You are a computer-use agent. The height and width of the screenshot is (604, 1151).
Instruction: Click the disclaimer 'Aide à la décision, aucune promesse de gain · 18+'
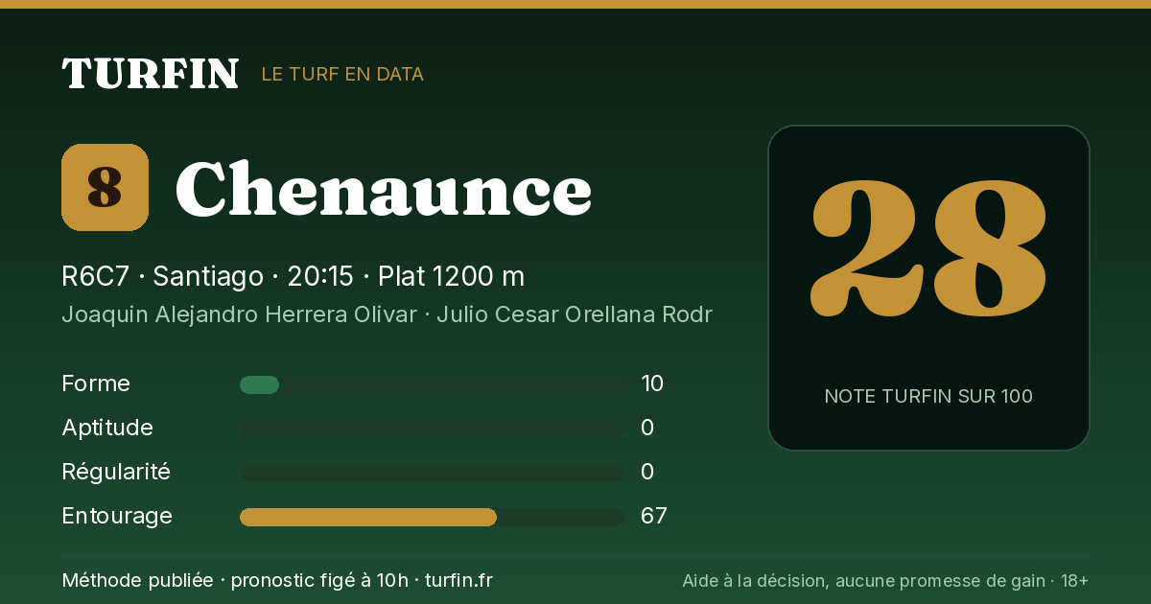(885, 581)
